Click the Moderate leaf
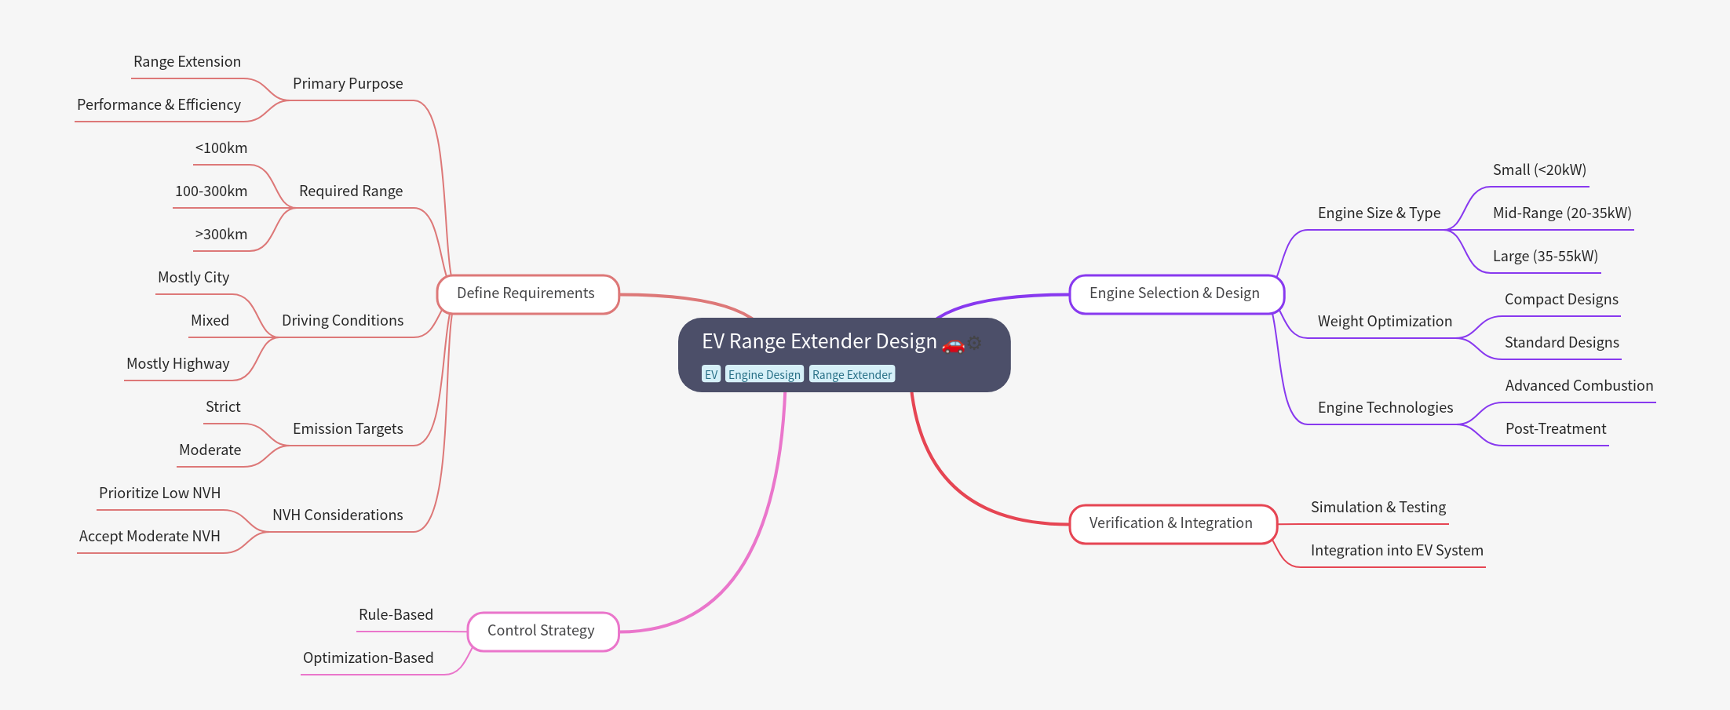Screen dimensions: 1730x710 click(x=210, y=450)
